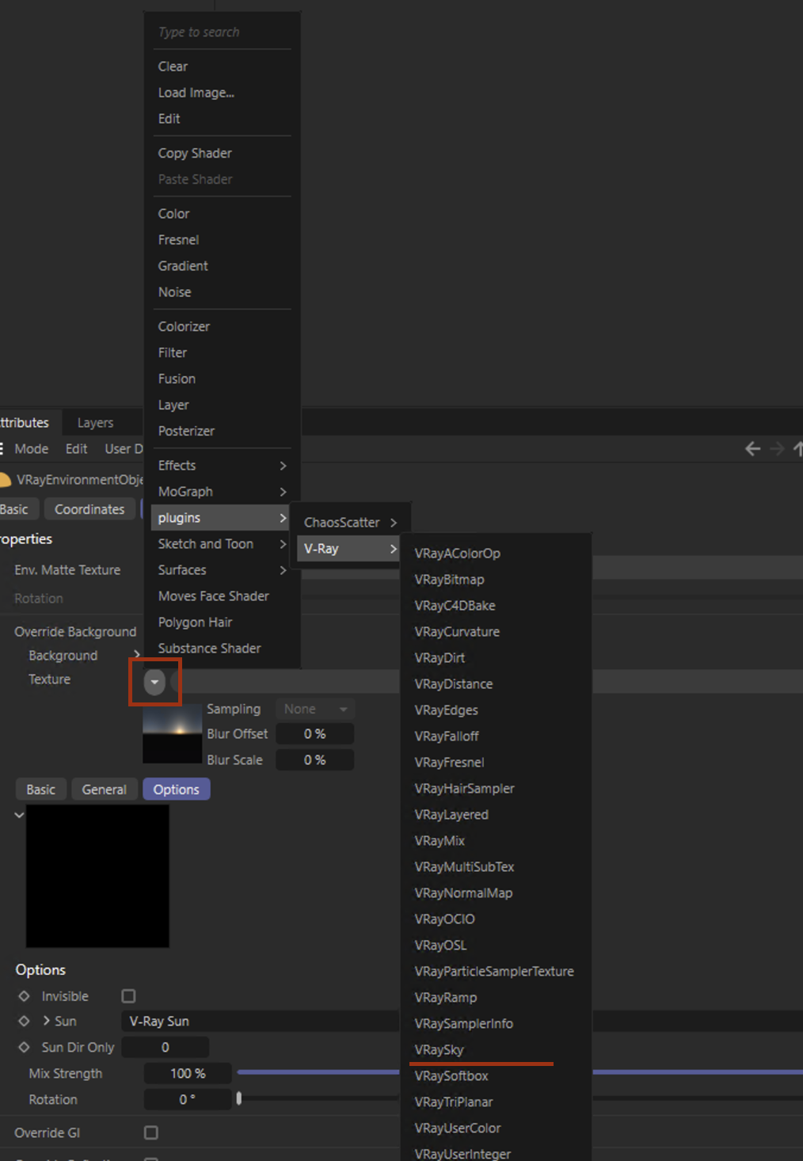803x1161 pixels.
Task: Open the ChaosScatter submenu
Action: click(349, 523)
